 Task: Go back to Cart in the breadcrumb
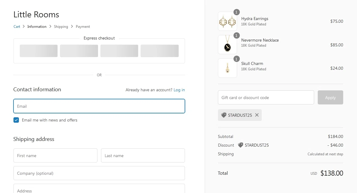coord(17,27)
